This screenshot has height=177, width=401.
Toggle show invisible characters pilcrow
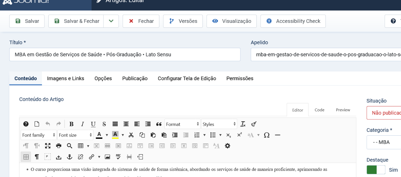(x=37, y=157)
